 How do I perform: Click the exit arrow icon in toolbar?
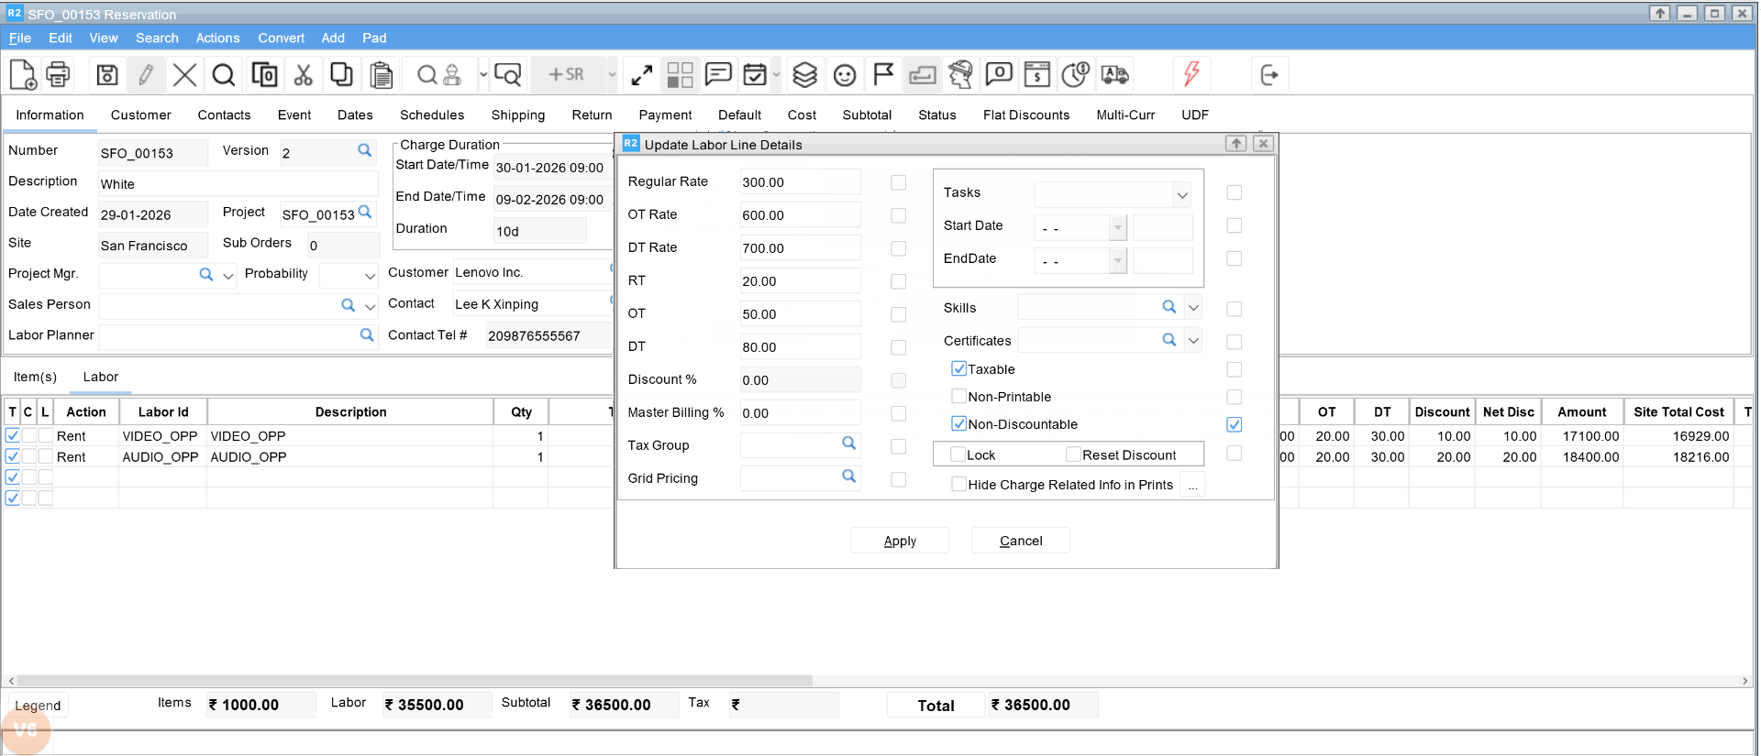(x=1269, y=74)
